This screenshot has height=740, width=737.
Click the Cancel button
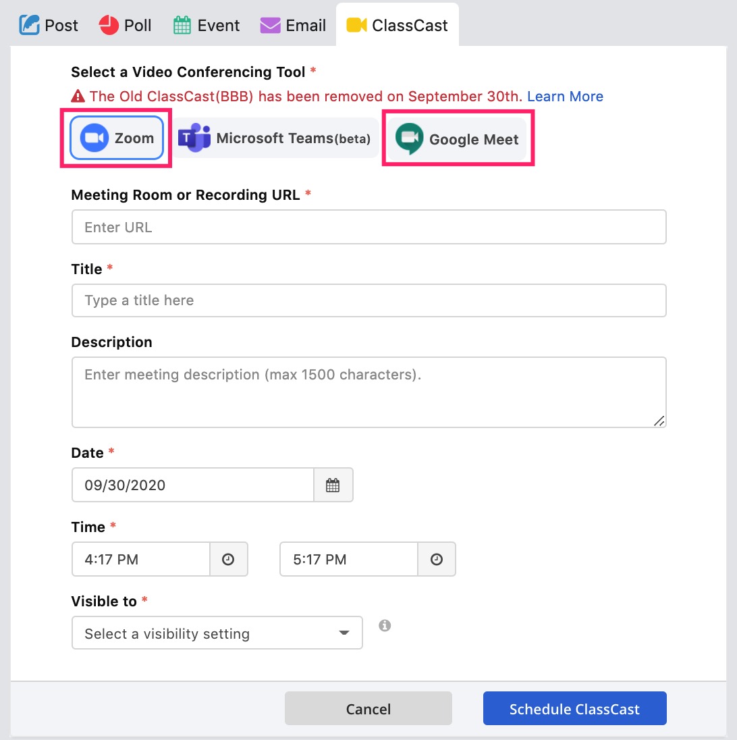368,708
